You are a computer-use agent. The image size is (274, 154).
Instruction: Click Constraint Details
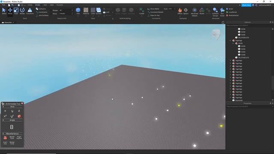[155, 12]
